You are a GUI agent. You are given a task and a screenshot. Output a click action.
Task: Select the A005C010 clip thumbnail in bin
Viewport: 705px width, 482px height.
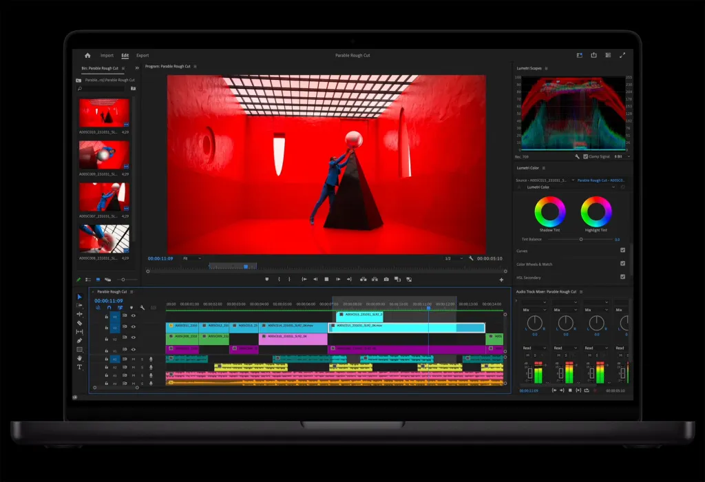point(105,113)
